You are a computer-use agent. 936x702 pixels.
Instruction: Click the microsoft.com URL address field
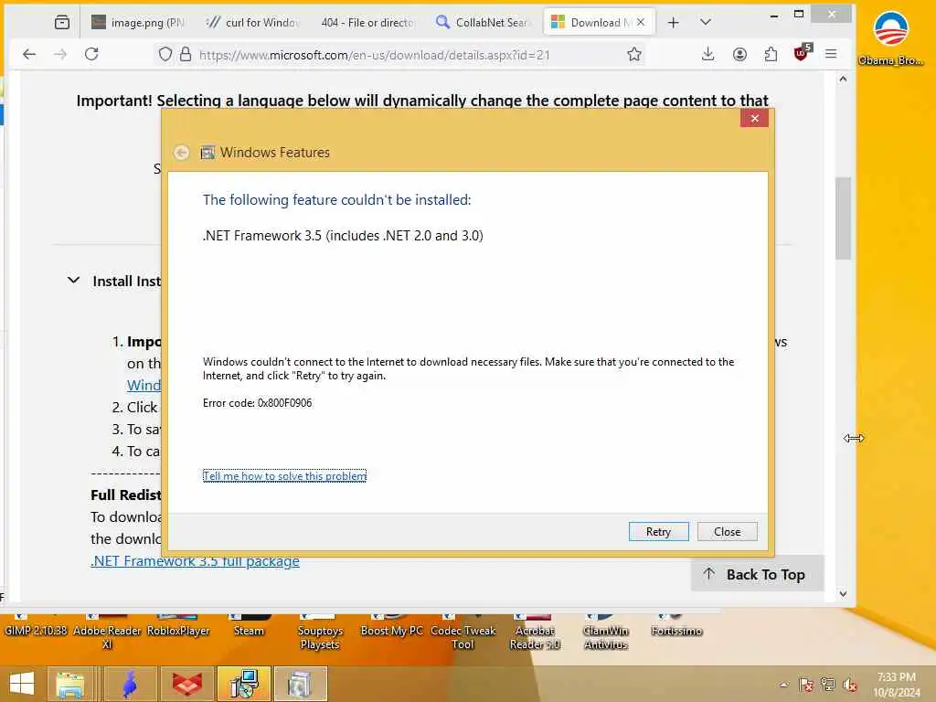point(375,55)
